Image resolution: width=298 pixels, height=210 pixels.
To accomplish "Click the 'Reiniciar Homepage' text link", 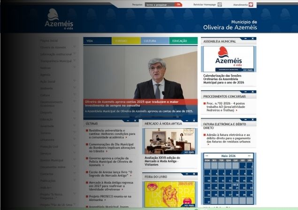I will 205,5.
